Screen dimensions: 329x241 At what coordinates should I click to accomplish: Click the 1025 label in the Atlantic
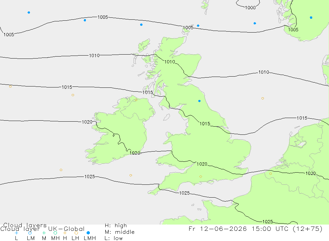[x=89, y=177]
